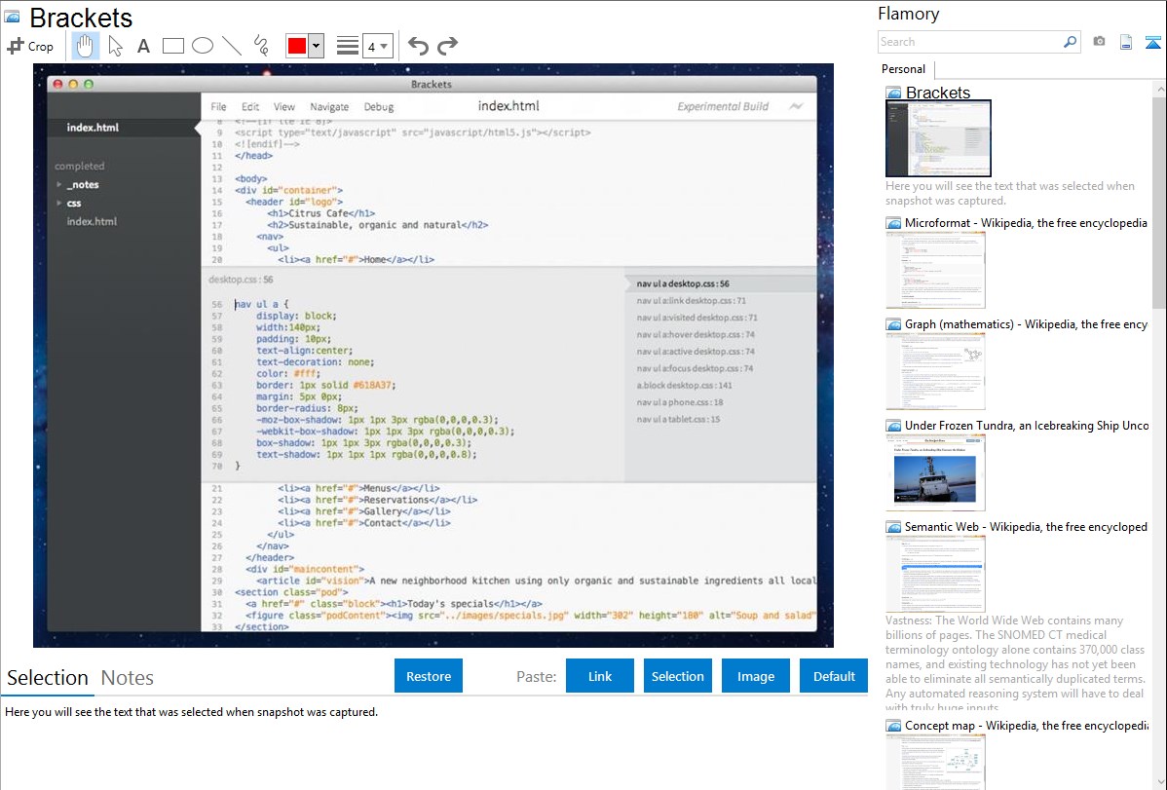The width and height of the screenshot is (1167, 790).
Task: Choose the text annotation tool
Action: pos(143,46)
